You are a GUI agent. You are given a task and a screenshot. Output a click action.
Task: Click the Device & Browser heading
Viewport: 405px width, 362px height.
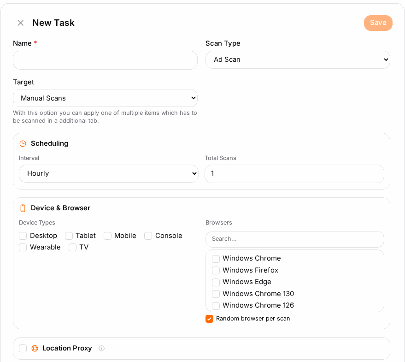(x=60, y=208)
